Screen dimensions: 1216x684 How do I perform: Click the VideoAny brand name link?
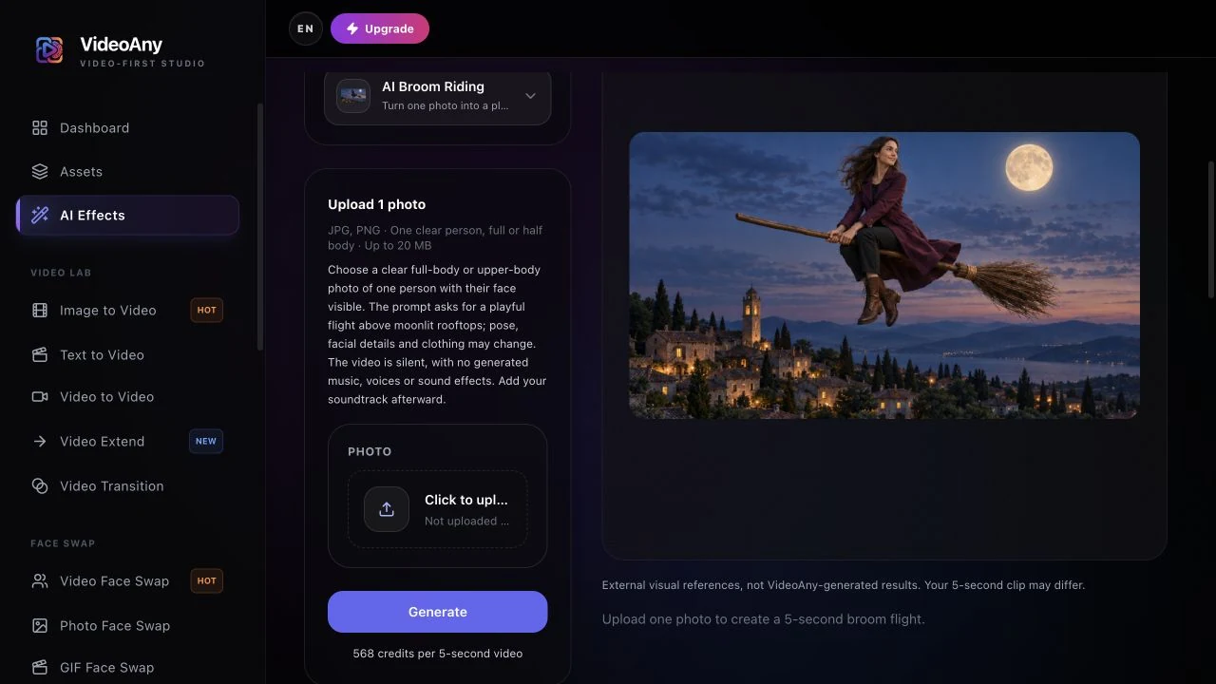pos(121,45)
